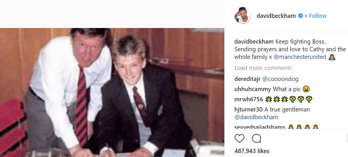Open comments with the speech bubble icon
This screenshot has width=348, height=157.
257,139
